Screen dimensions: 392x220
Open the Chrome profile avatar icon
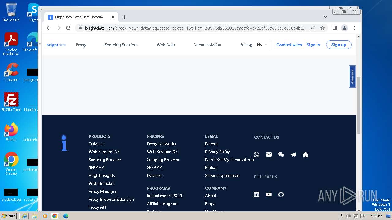click(x=345, y=28)
